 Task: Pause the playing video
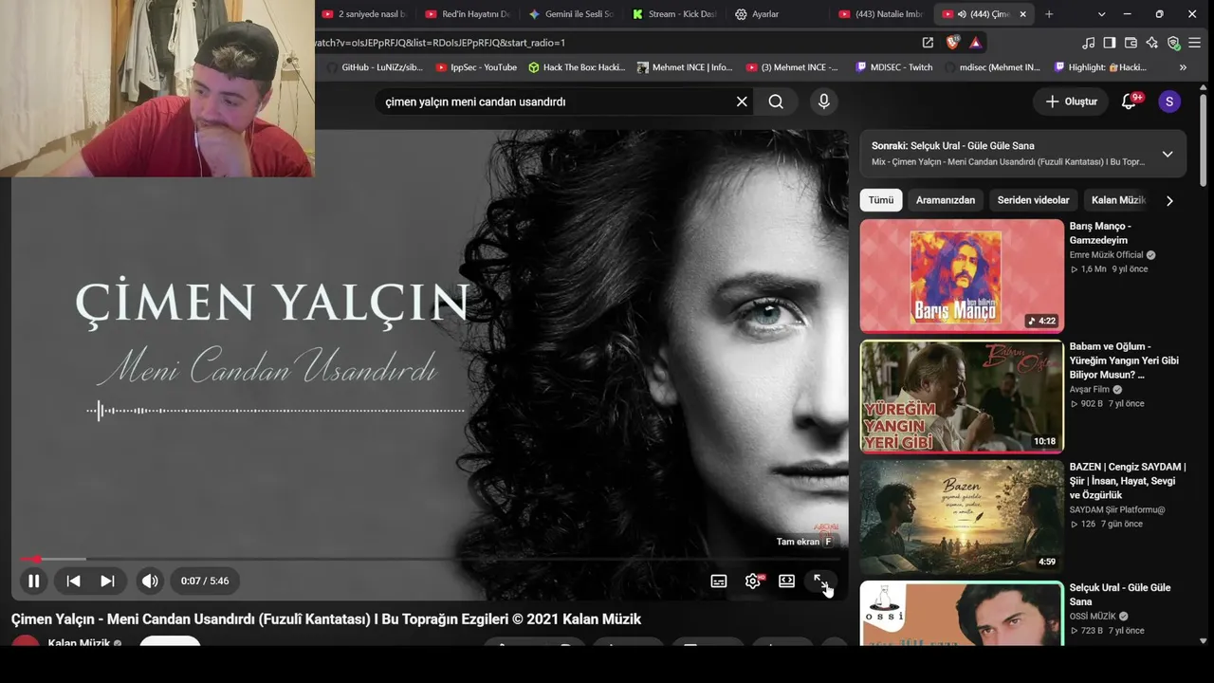(33, 581)
